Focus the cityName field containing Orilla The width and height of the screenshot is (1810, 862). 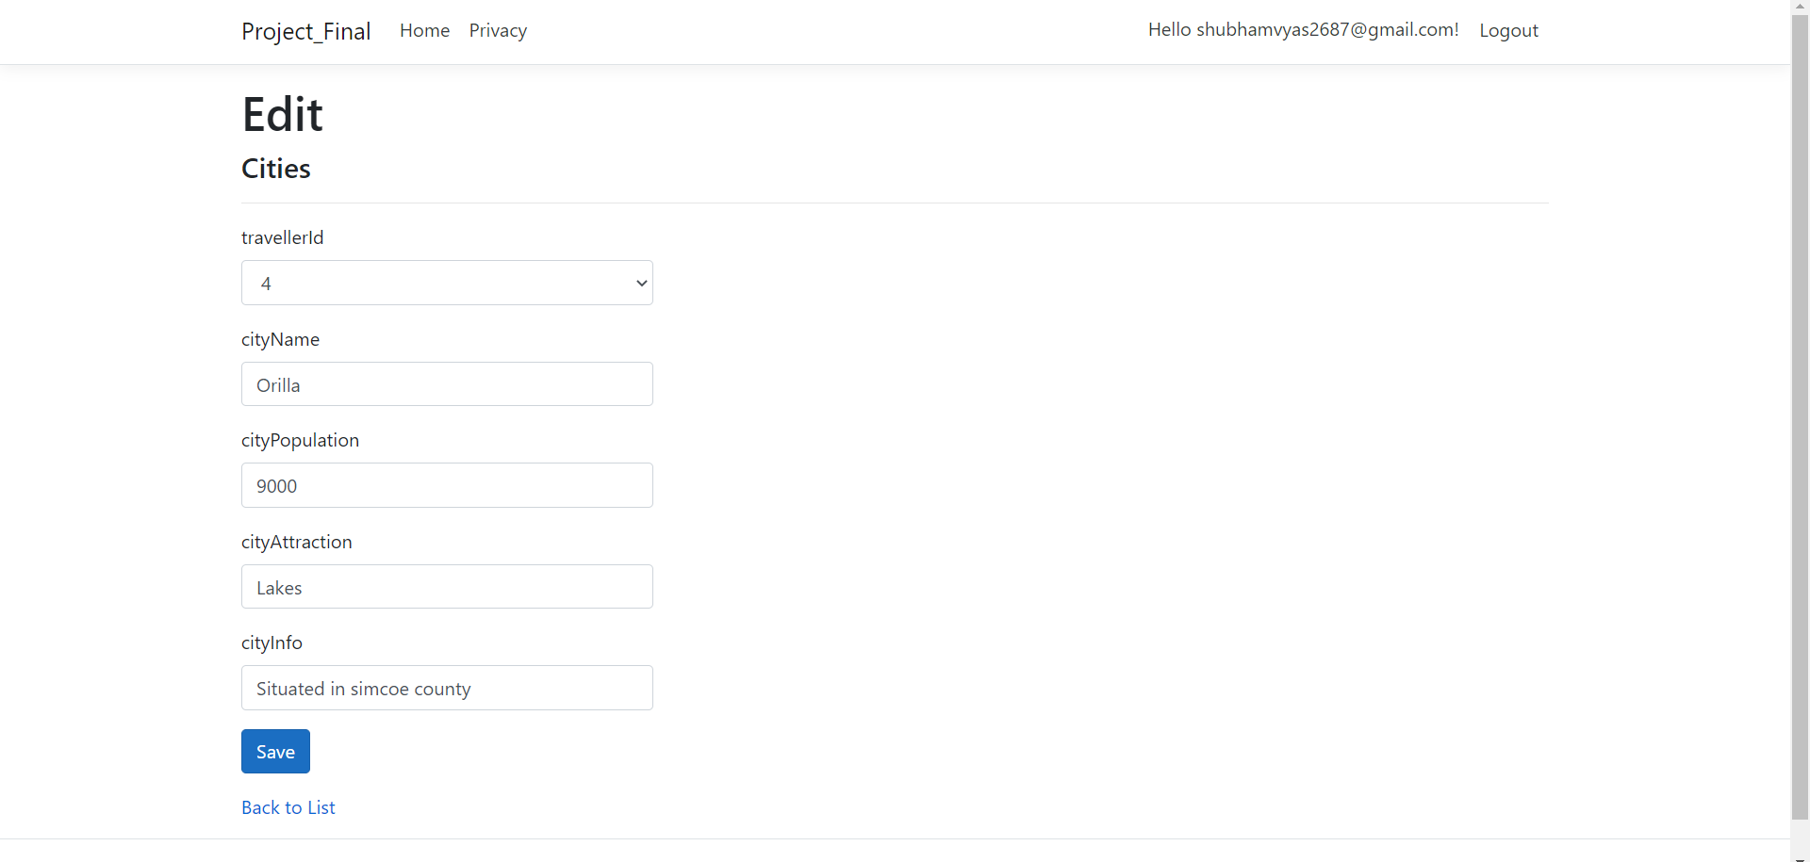(447, 384)
